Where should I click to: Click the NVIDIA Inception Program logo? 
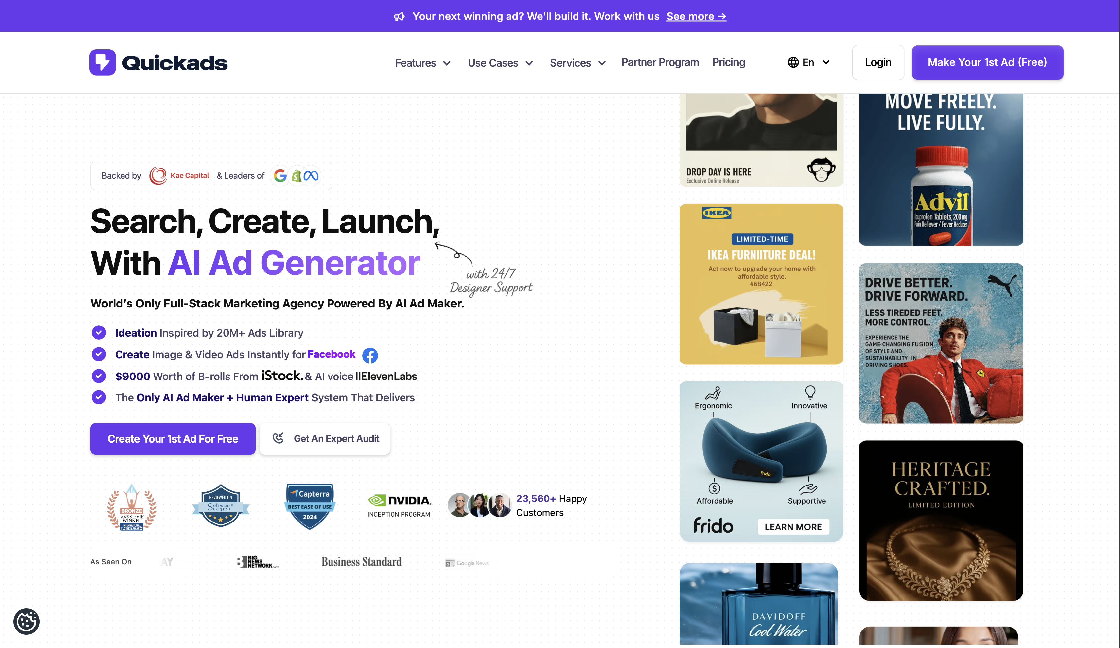[399, 506]
